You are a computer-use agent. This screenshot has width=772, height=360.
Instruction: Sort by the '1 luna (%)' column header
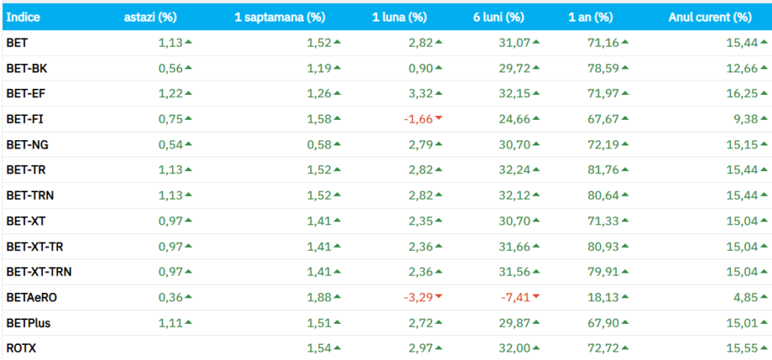coord(399,17)
